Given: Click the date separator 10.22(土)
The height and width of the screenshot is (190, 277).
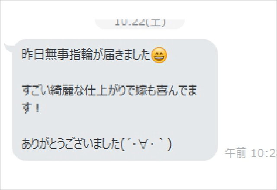Looking at the screenshot, I should 140,23.
